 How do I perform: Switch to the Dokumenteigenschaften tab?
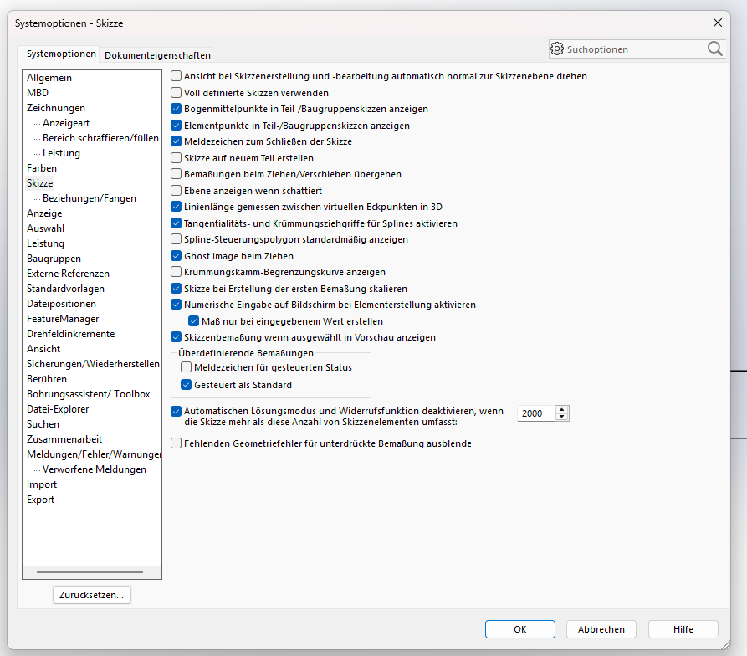coord(157,55)
